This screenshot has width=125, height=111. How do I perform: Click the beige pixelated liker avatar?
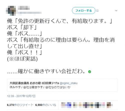tap(81, 105)
